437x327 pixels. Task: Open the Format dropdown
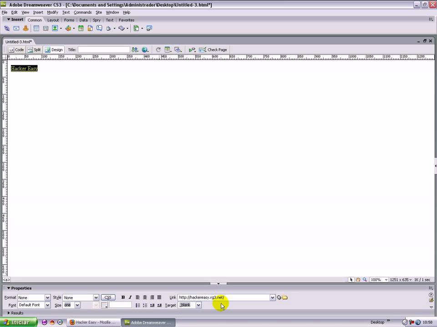tap(47, 297)
